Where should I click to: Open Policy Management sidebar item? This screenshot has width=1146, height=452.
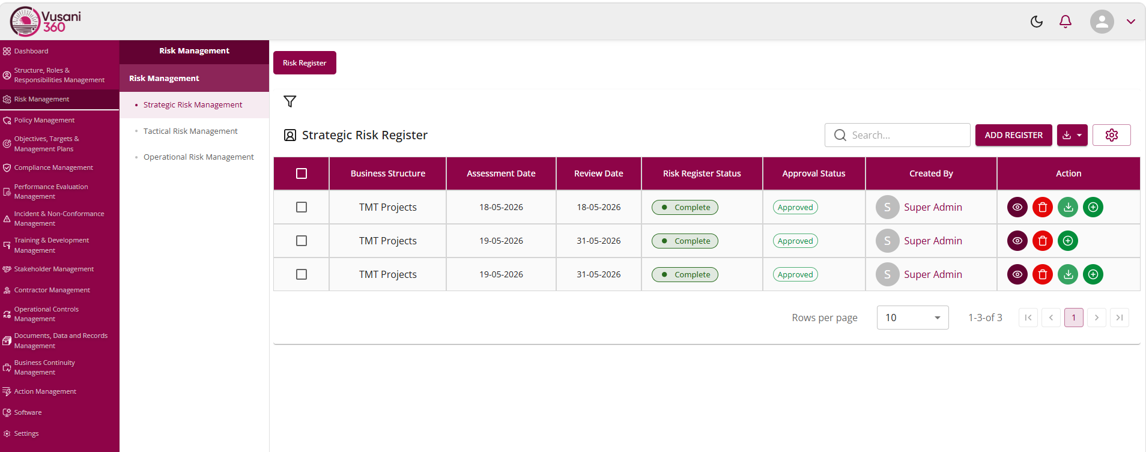coord(59,120)
